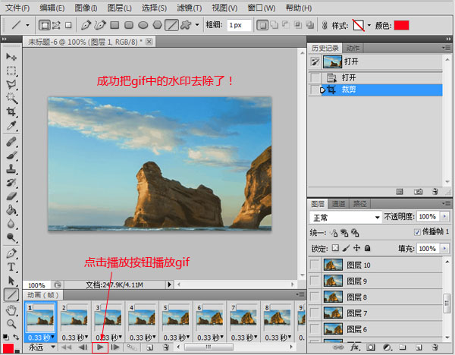
Task: Toggle visibility of 图层 8
Action: tap(315, 297)
